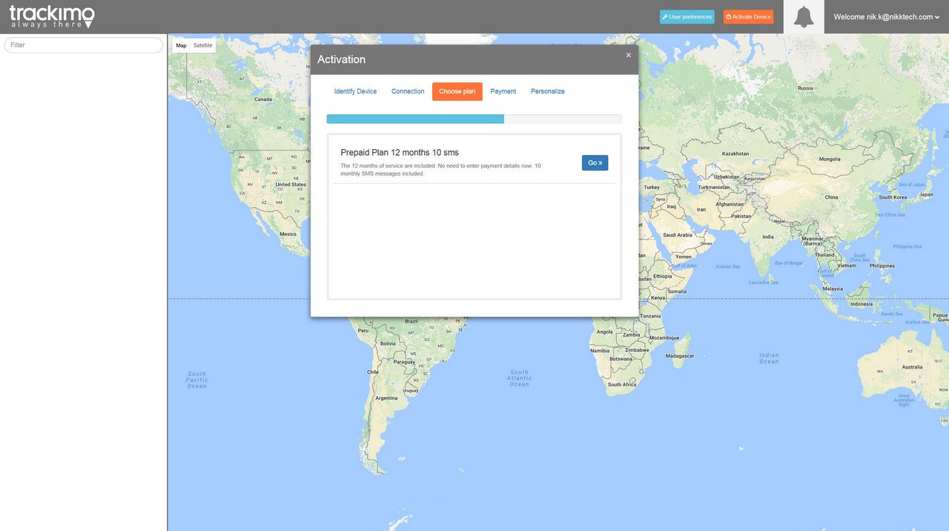This screenshot has width=949, height=531.
Task: Open the Personalize tab
Action: tap(548, 91)
